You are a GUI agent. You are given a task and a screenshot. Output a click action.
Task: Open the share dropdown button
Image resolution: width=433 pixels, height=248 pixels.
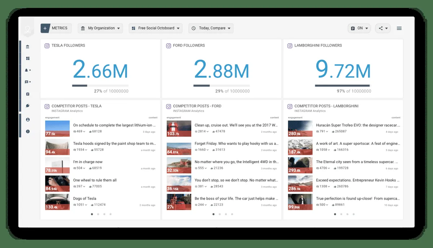[x=383, y=28]
